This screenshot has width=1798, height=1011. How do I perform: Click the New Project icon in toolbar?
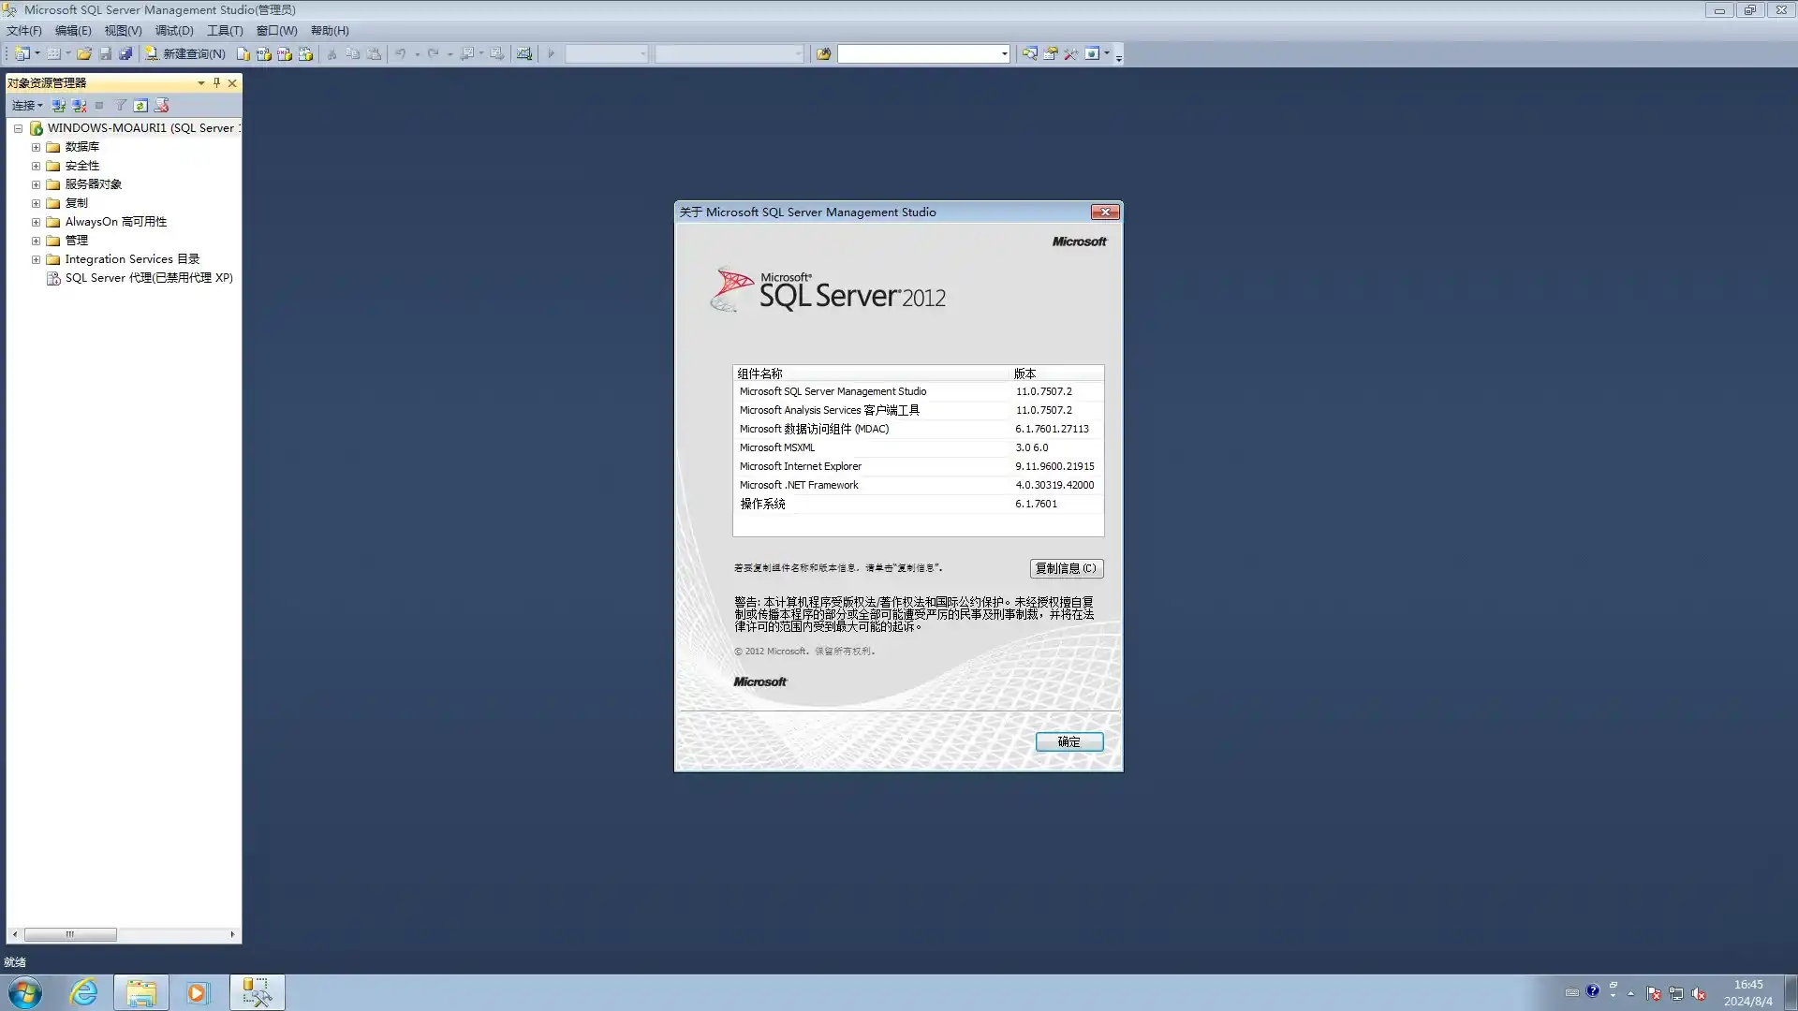coord(22,54)
